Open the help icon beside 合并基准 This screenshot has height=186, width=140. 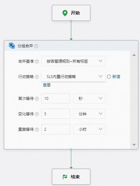(x=37, y=61)
